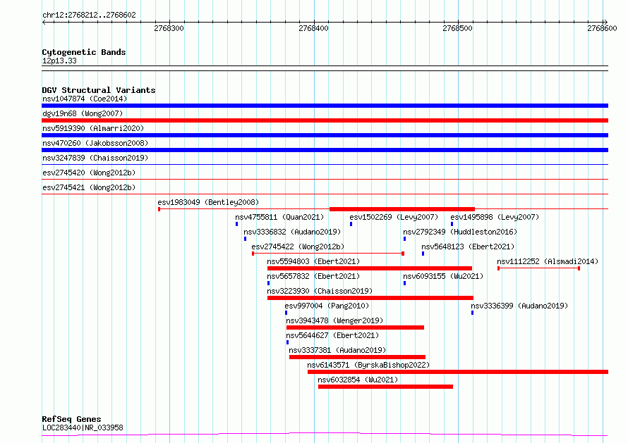
Task: Click the nsv3943478 (Wenger2019) label
Action: click(334, 320)
